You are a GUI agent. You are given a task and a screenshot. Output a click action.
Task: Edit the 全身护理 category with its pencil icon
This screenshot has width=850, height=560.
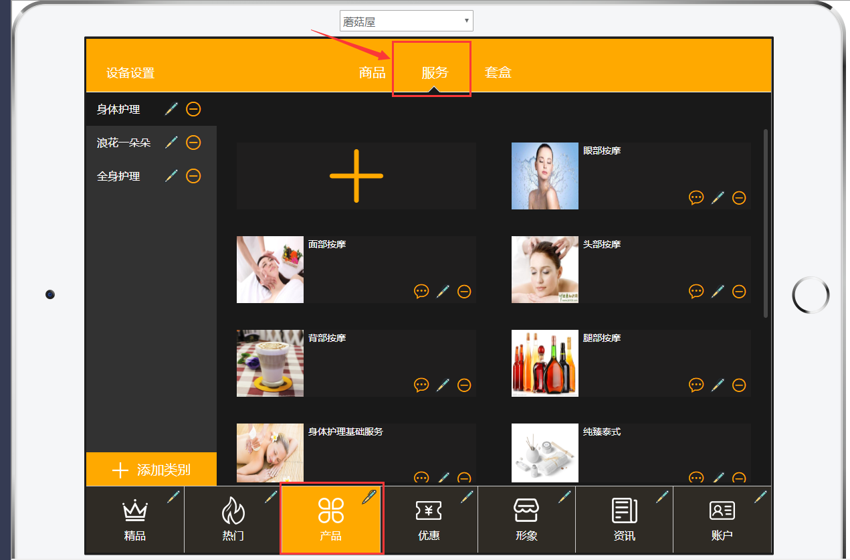(x=172, y=176)
